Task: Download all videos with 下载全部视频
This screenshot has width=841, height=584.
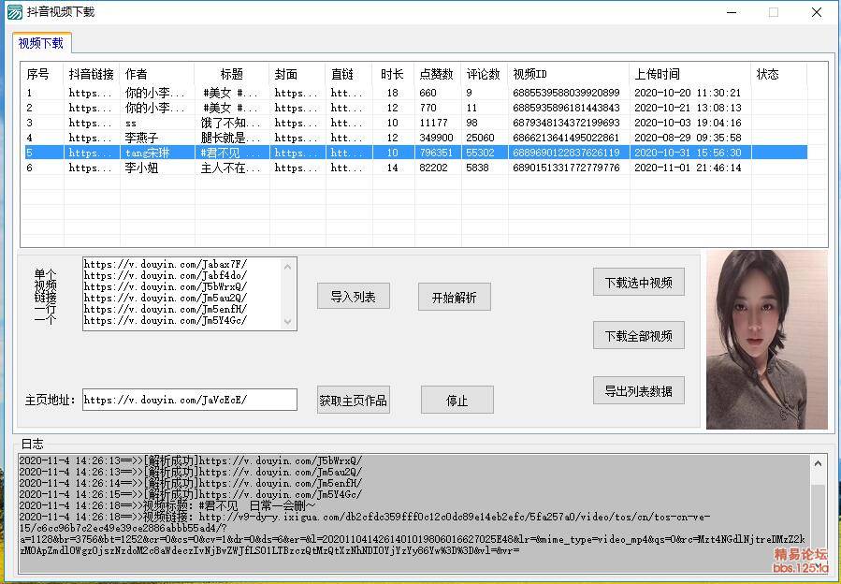Action: (638, 336)
